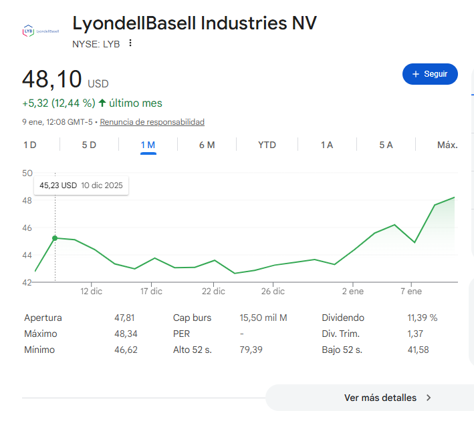This screenshot has width=474, height=427.
Task: Select the 5 D time range tab
Action: 89,145
